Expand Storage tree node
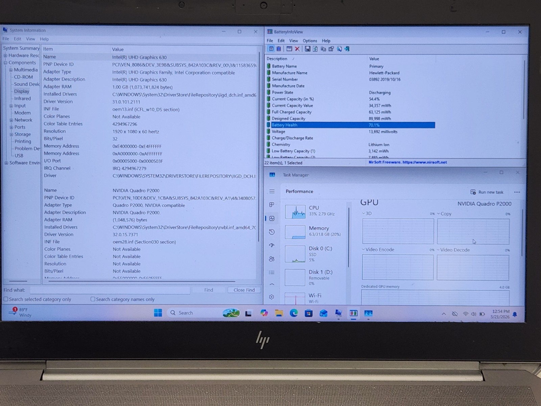 tap(11, 134)
